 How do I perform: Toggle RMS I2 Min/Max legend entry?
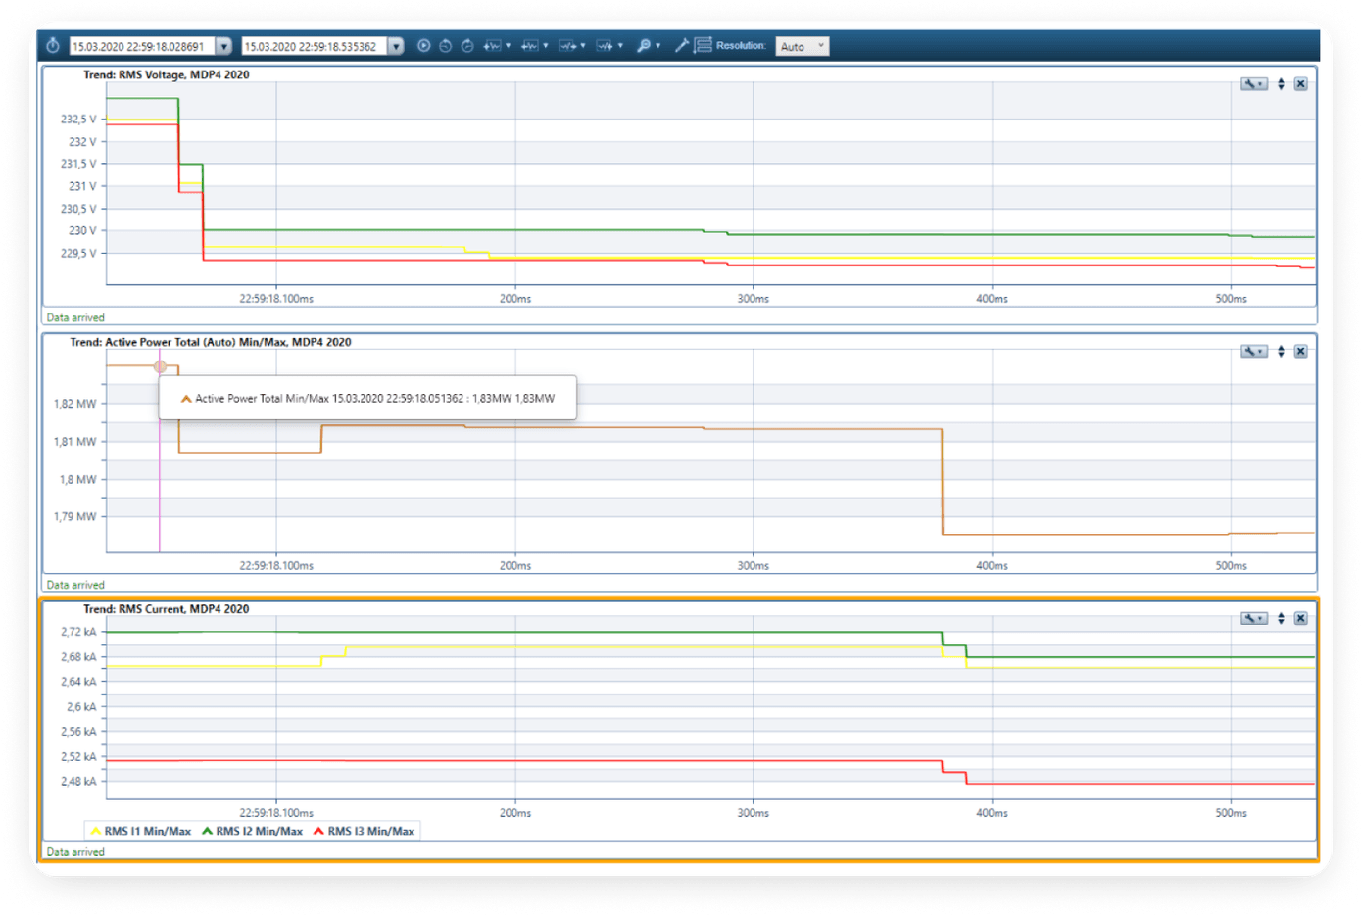[x=251, y=831]
